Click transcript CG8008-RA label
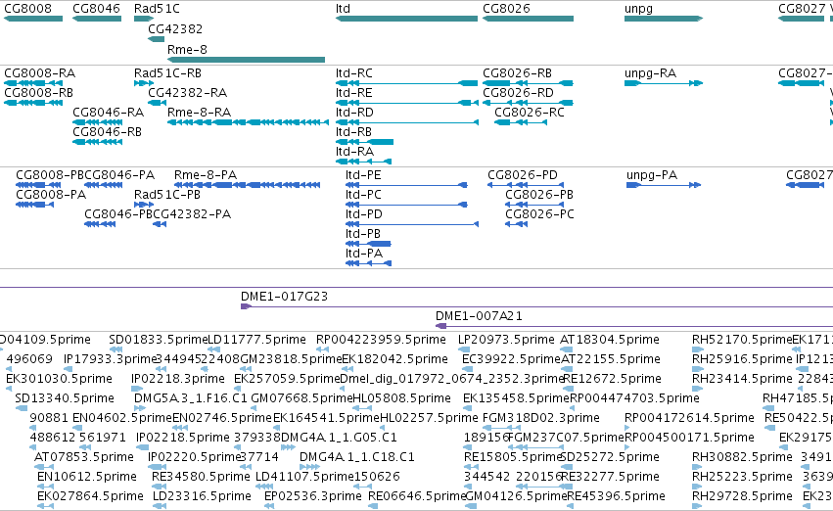833x511 pixels. (x=39, y=73)
